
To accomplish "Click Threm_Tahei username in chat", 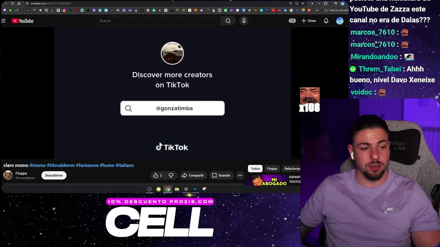I will tap(380, 69).
